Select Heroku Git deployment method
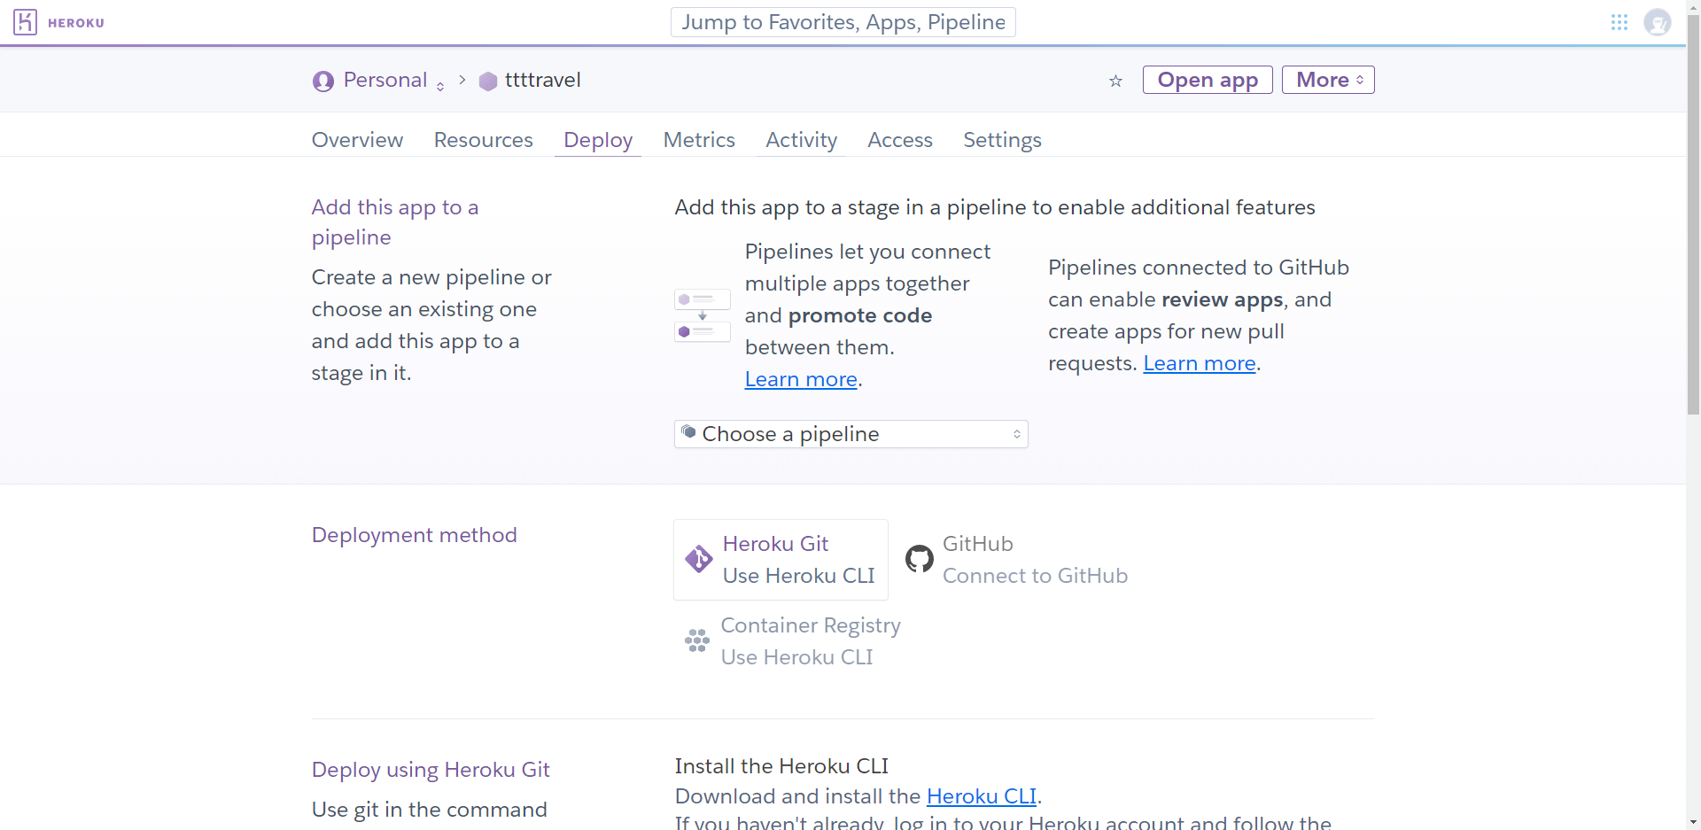 pos(781,560)
